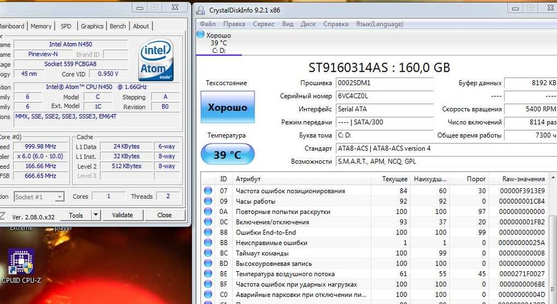Open the Диск menu
The height and width of the screenshot is (304, 557).
point(308,24)
